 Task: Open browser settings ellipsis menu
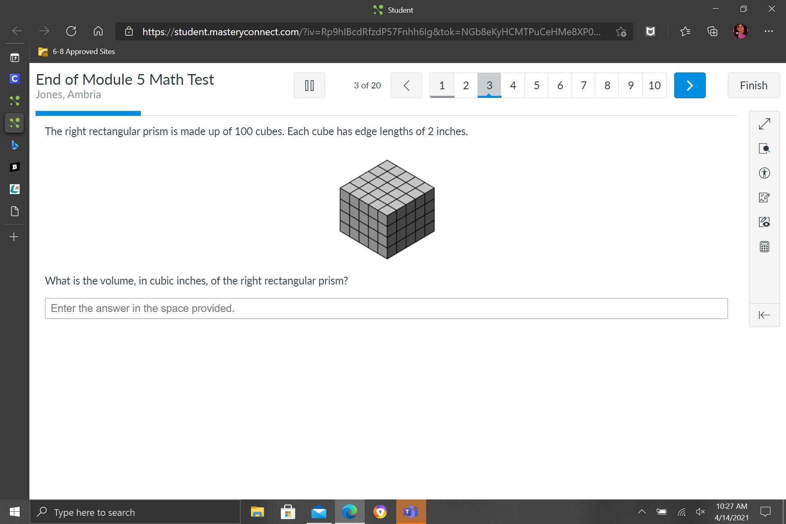768,31
